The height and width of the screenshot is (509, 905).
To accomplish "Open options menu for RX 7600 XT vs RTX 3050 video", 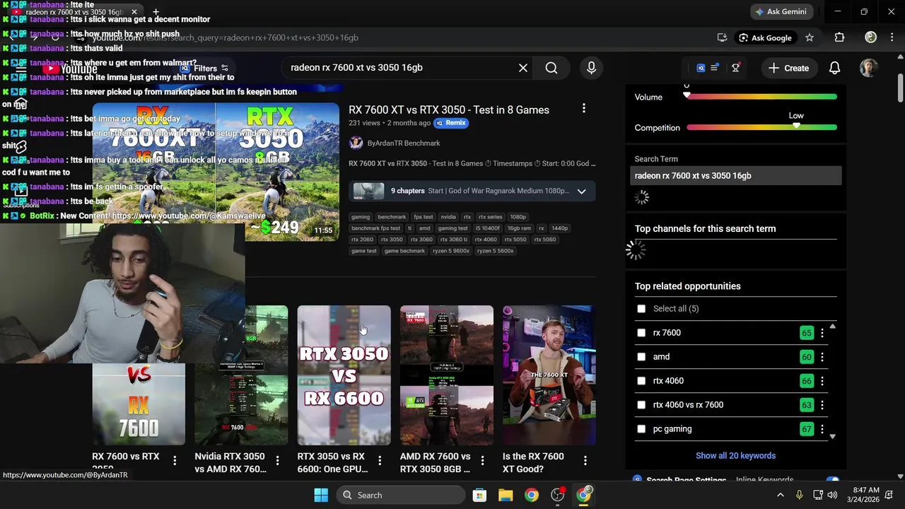I will tap(583, 108).
